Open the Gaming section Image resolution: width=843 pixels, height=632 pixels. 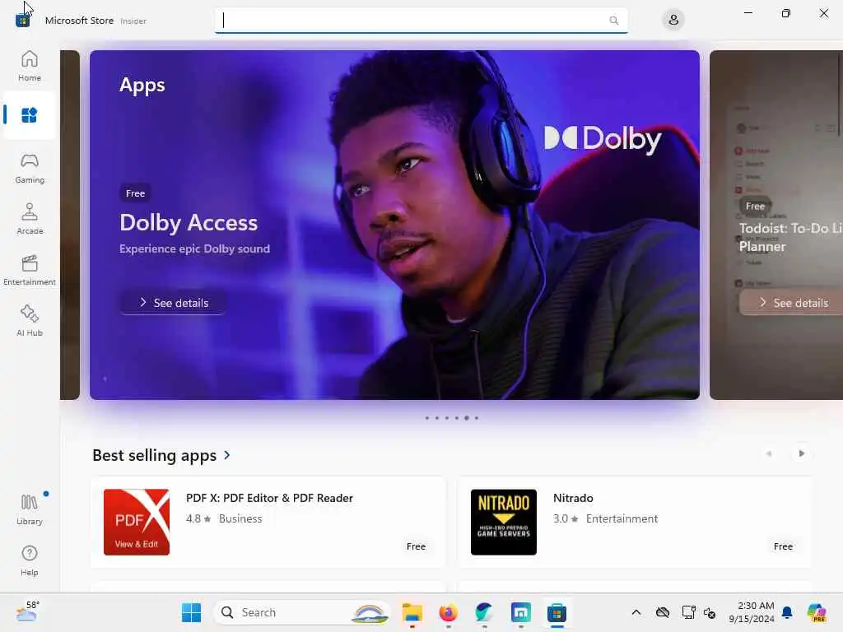coord(29,168)
